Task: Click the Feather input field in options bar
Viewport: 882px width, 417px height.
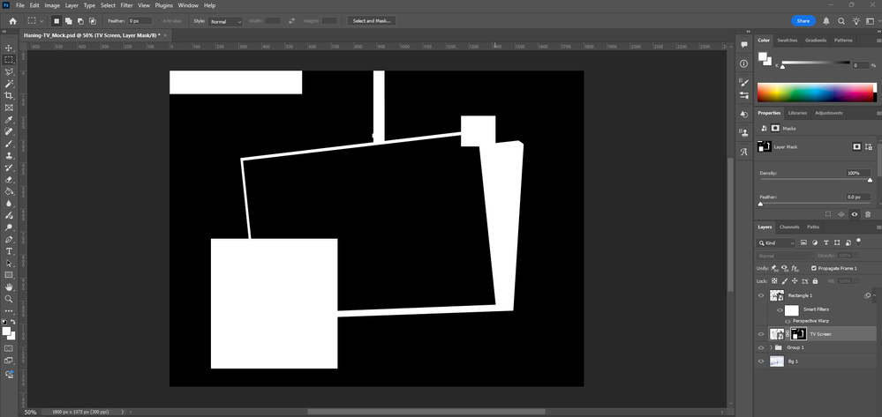Action: [x=139, y=20]
